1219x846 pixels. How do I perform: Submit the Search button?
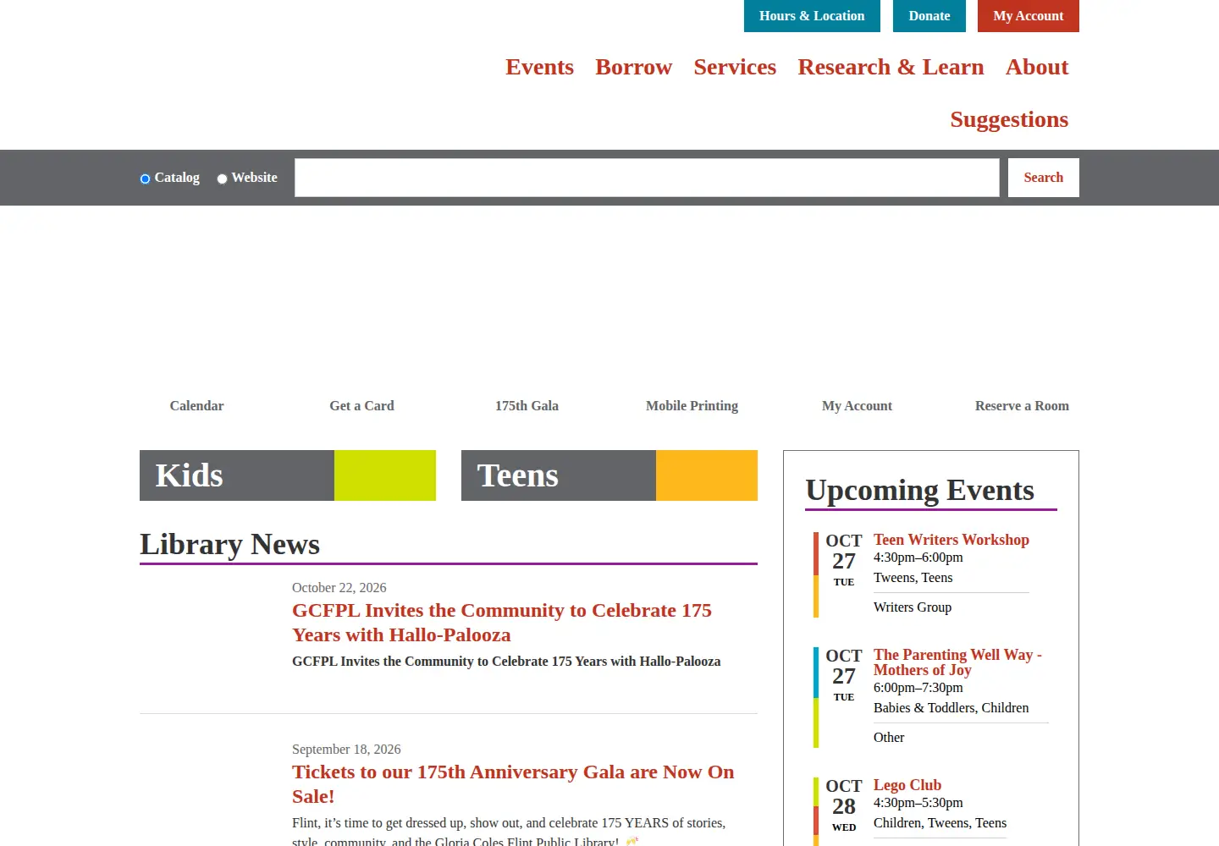pyautogui.click(x=1043, y=178)
